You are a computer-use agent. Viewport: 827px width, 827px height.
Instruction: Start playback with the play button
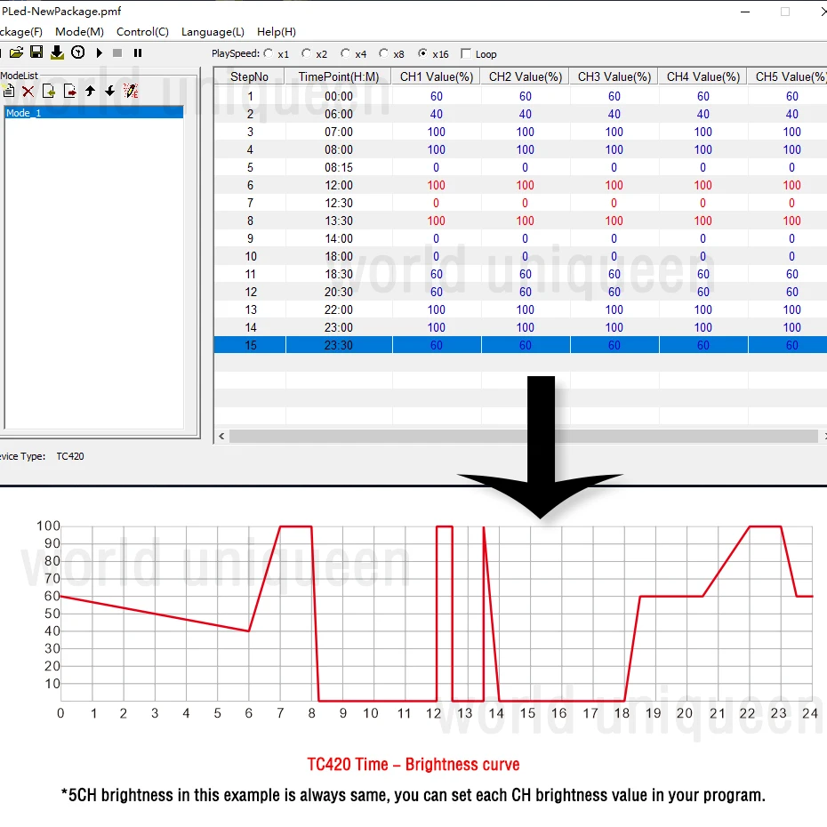point(100,52)
